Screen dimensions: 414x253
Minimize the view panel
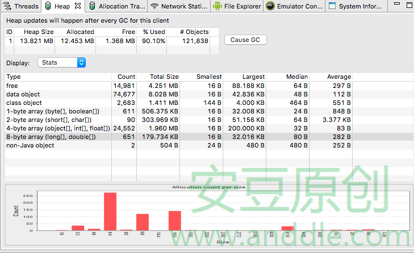pyautogui.click(x=396, y=4)
